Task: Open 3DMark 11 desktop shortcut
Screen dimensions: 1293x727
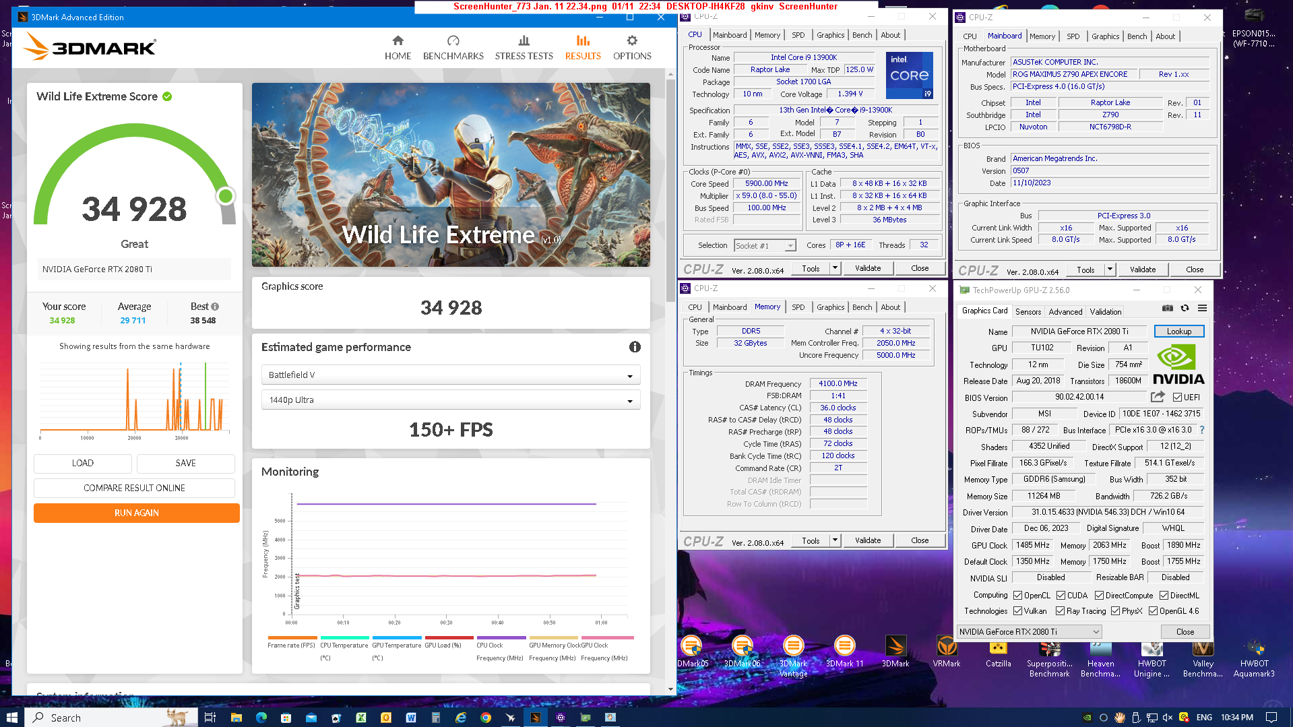Action: coord(844,652)
